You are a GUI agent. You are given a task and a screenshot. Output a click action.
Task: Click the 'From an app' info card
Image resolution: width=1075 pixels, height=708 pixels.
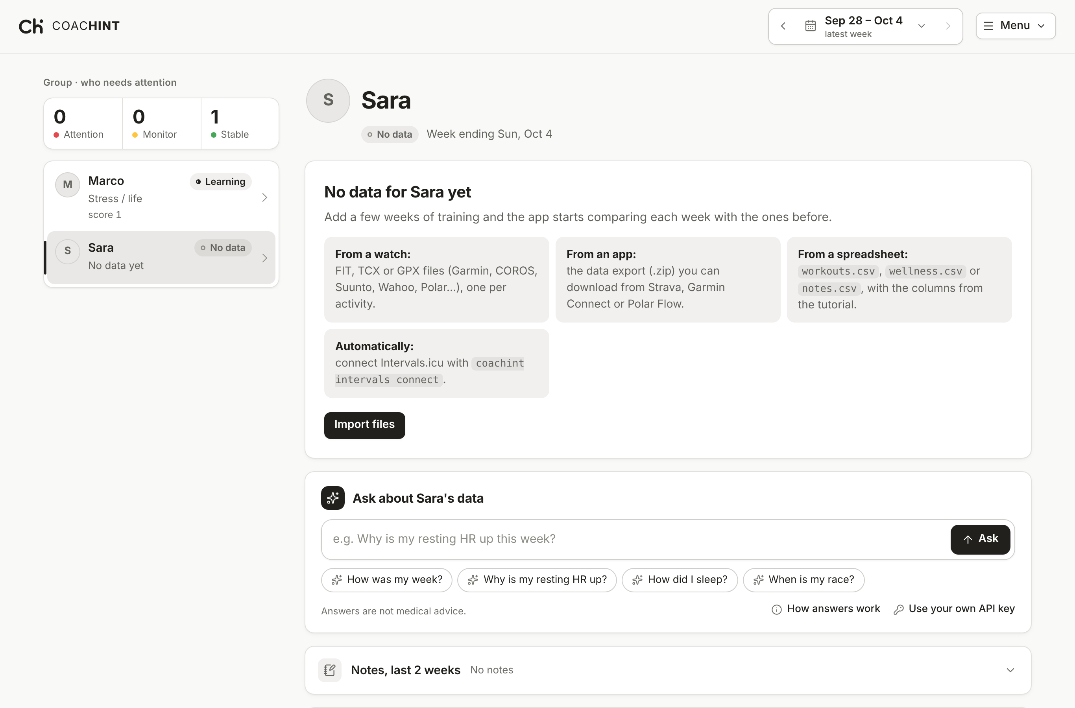click(x=668, y=280)
